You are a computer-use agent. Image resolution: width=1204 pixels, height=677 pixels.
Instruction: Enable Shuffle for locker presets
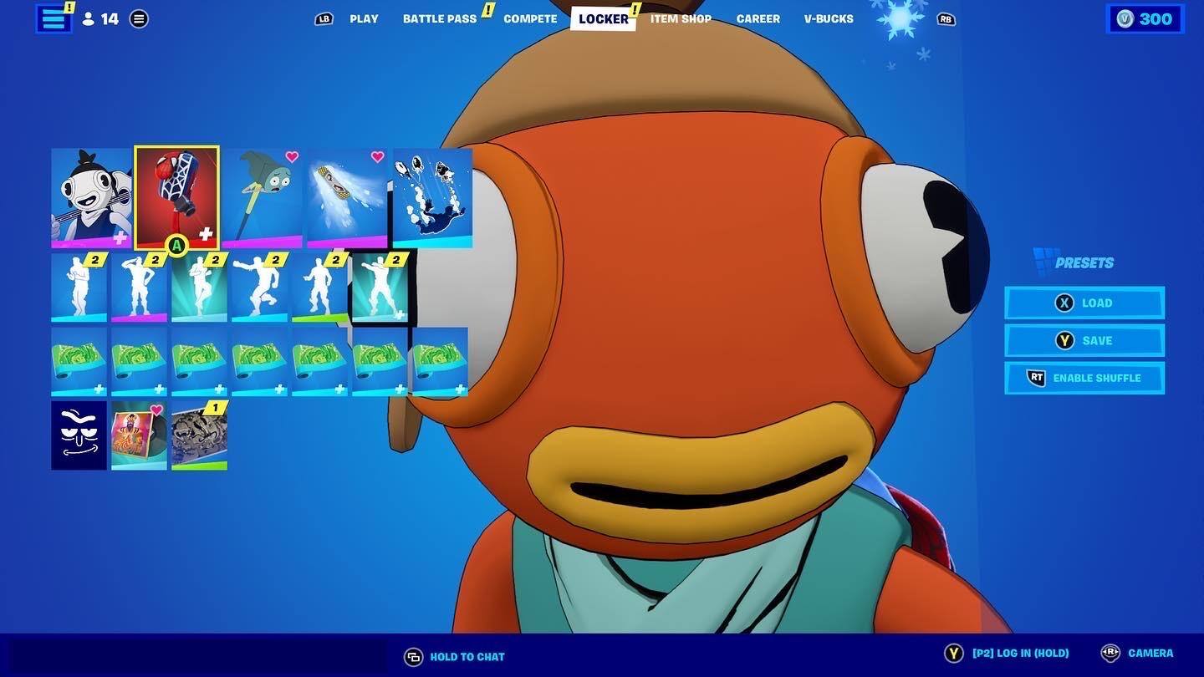pyautogui.click(x=1084, y=378)
